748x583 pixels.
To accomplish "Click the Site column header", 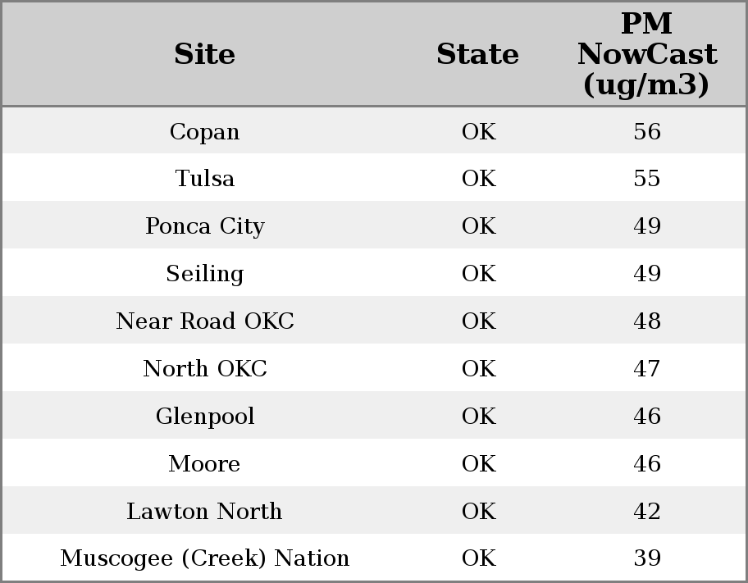I will [x=204, y=54].
